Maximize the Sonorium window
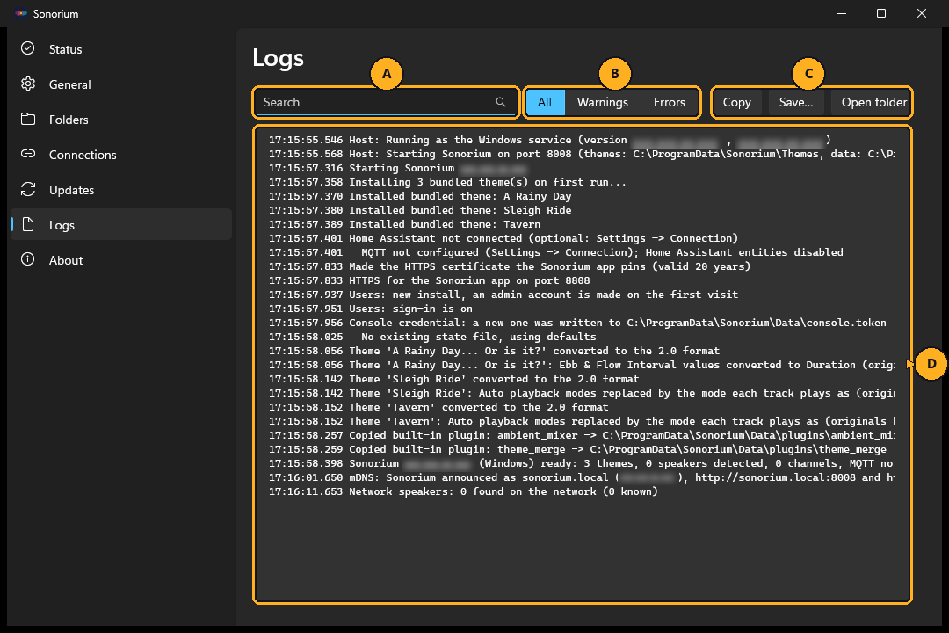949x633 pixels. click(881, 13)
